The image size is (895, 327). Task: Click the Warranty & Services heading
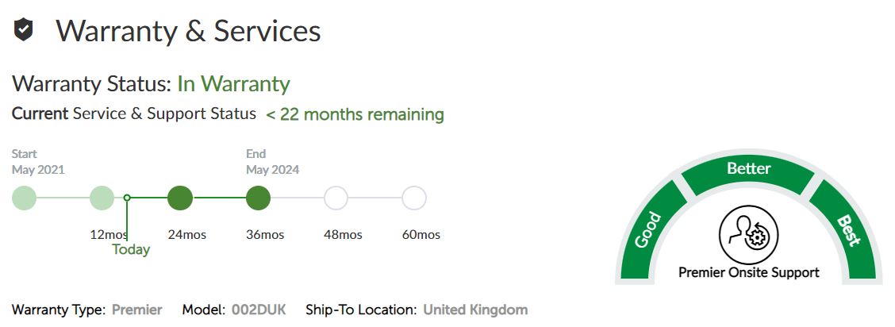coord(188,30)
